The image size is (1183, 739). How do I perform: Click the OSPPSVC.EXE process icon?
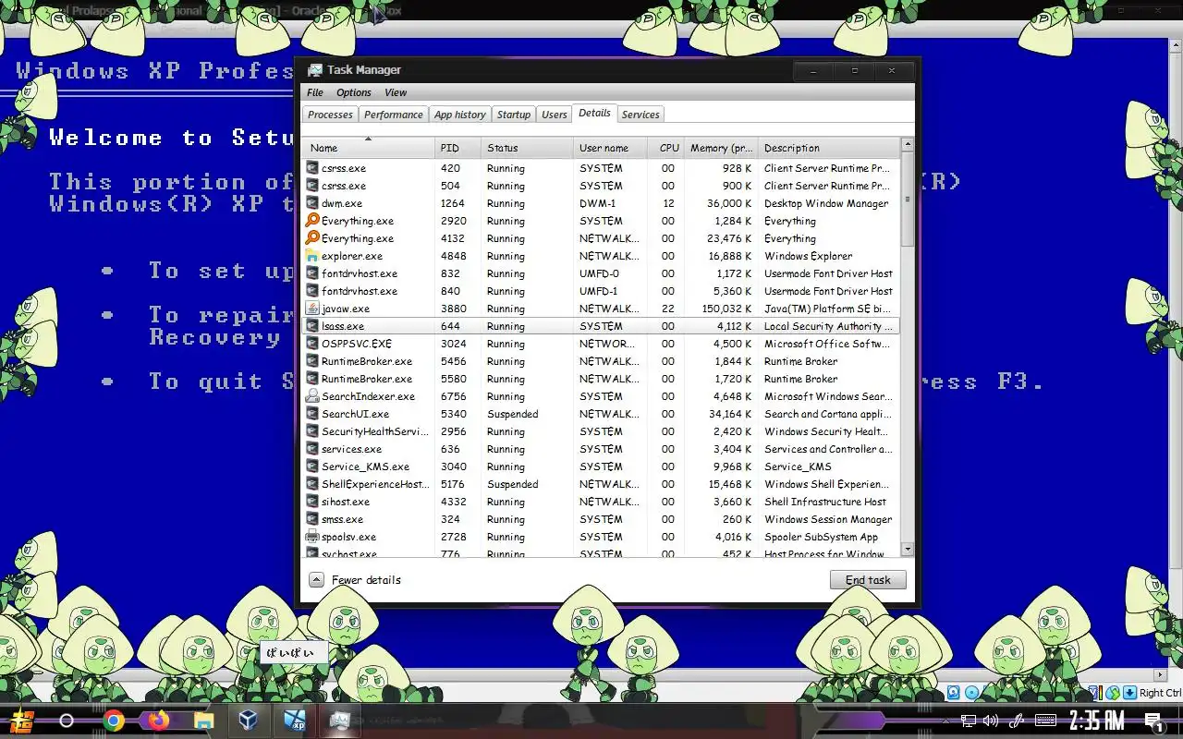coord(312,344)
